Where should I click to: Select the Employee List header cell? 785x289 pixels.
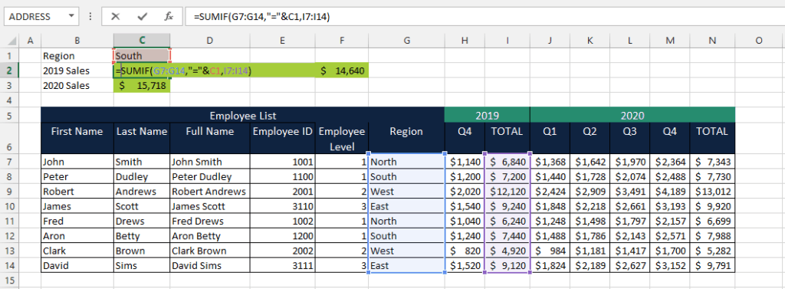click(243, 116)
